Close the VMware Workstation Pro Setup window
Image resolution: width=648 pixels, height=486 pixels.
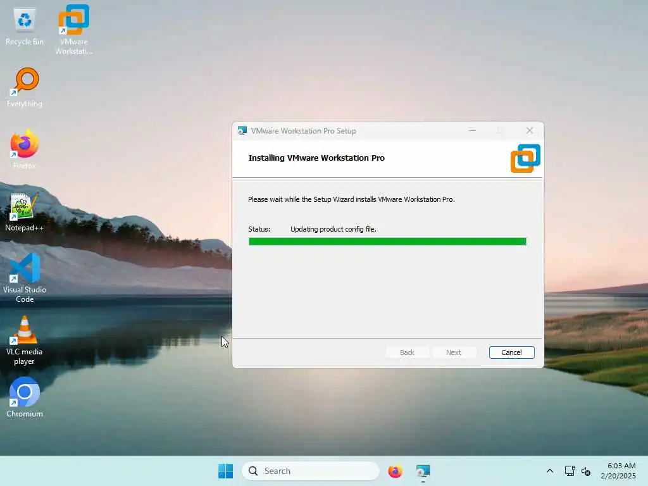[x=530, y=130]
